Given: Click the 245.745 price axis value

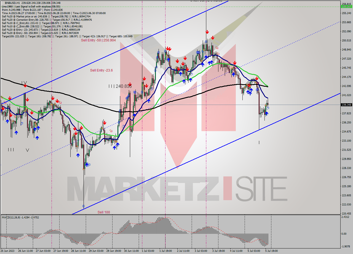Looking at the screenshot, I should click(x=346, y=68).
